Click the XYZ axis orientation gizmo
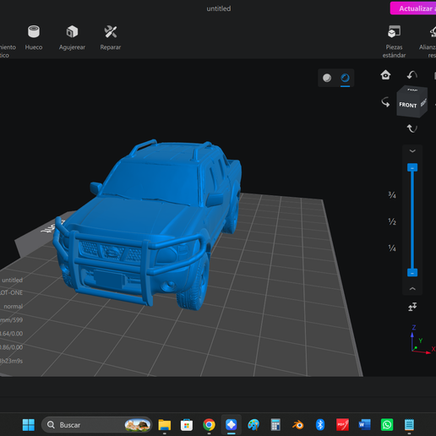The height and width of the screenshot is (436, 436). pyautogui.click(x=421, y=340)
